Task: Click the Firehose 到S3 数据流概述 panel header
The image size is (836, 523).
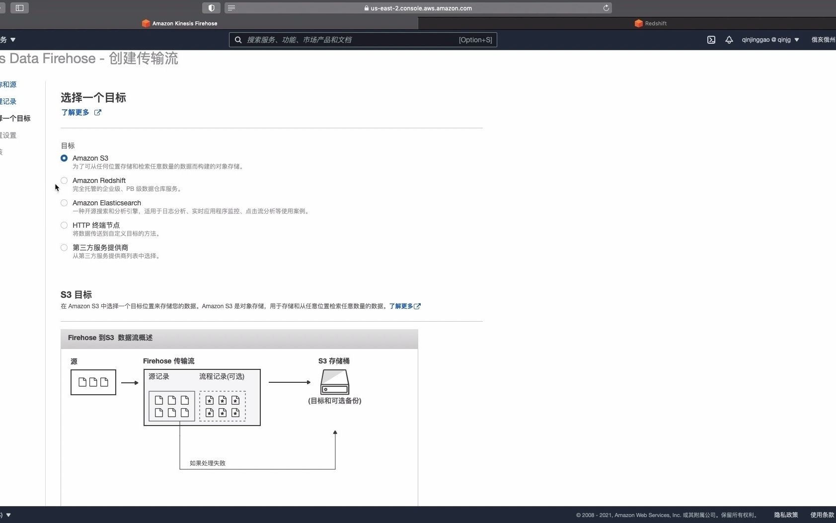Action: (239, 338)
